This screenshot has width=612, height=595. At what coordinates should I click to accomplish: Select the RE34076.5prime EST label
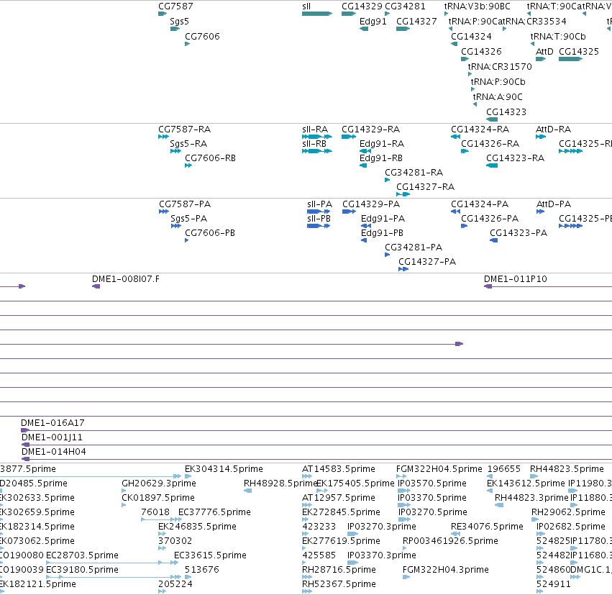click(x=487, y=527)
